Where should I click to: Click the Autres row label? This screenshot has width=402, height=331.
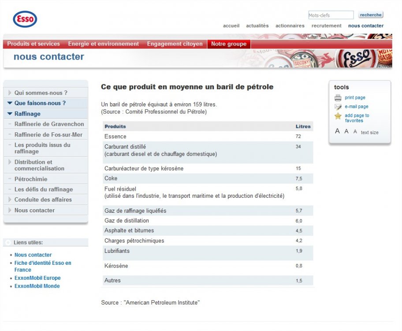click(112, 280)
